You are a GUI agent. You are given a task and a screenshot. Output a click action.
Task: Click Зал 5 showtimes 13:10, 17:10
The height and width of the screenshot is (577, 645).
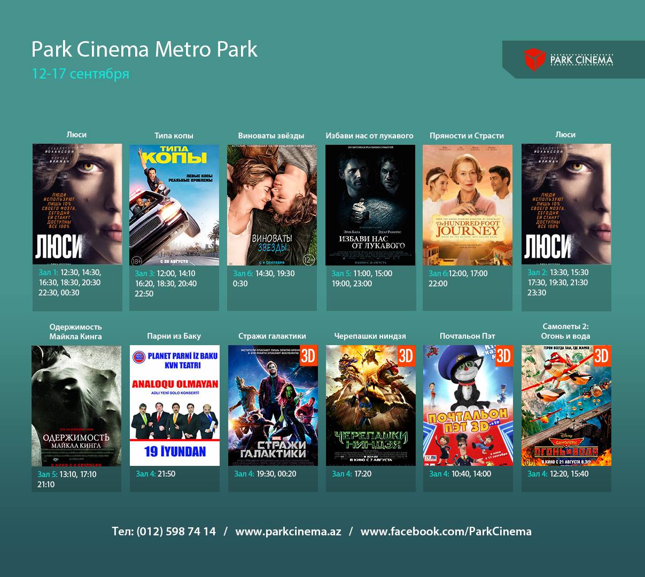(x=67, y=479)
